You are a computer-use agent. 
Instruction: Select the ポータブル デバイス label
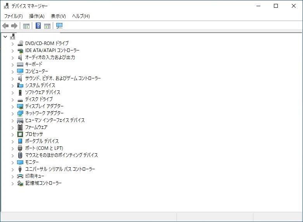(42, 141)
